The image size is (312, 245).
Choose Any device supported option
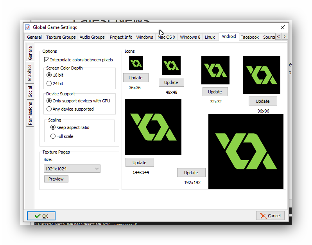pos(49,109)
